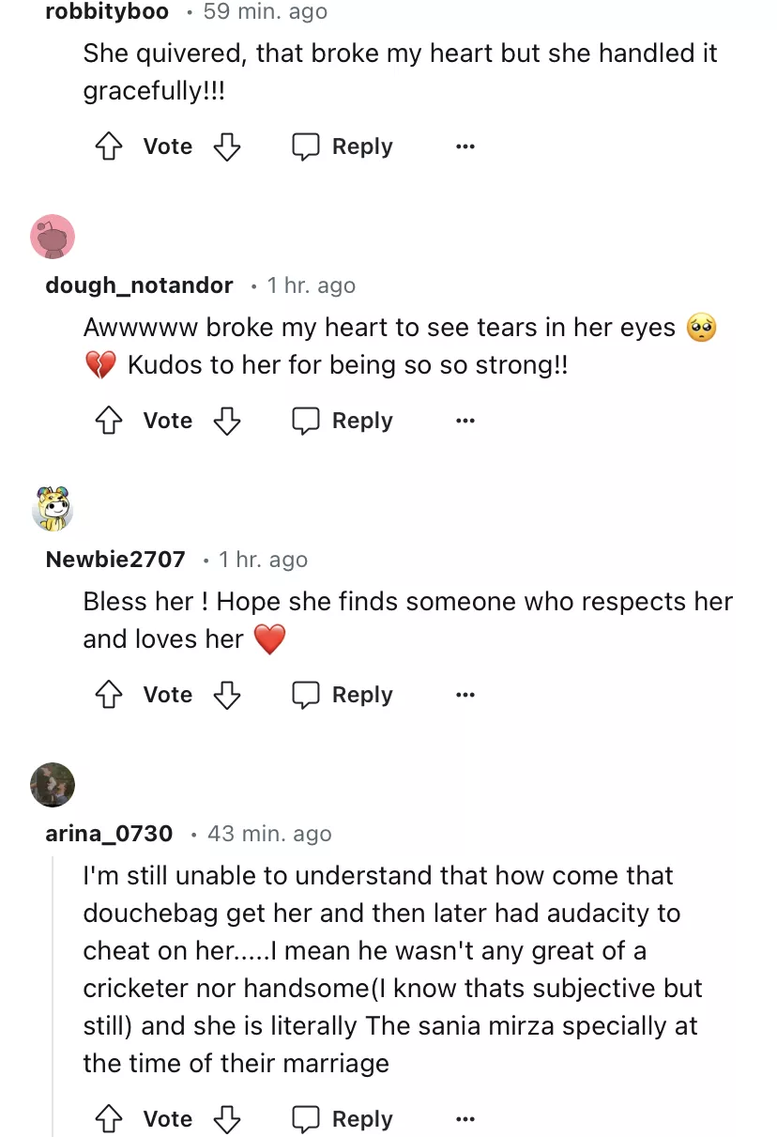This screenshot has width=777, height=1137.
Task: Open more options on Newbie2707's comment
Action: coord(465,695)
